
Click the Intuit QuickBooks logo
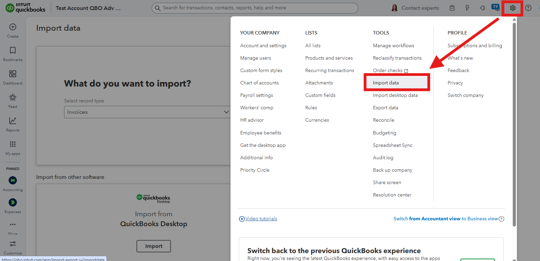[x=26, y=8]
